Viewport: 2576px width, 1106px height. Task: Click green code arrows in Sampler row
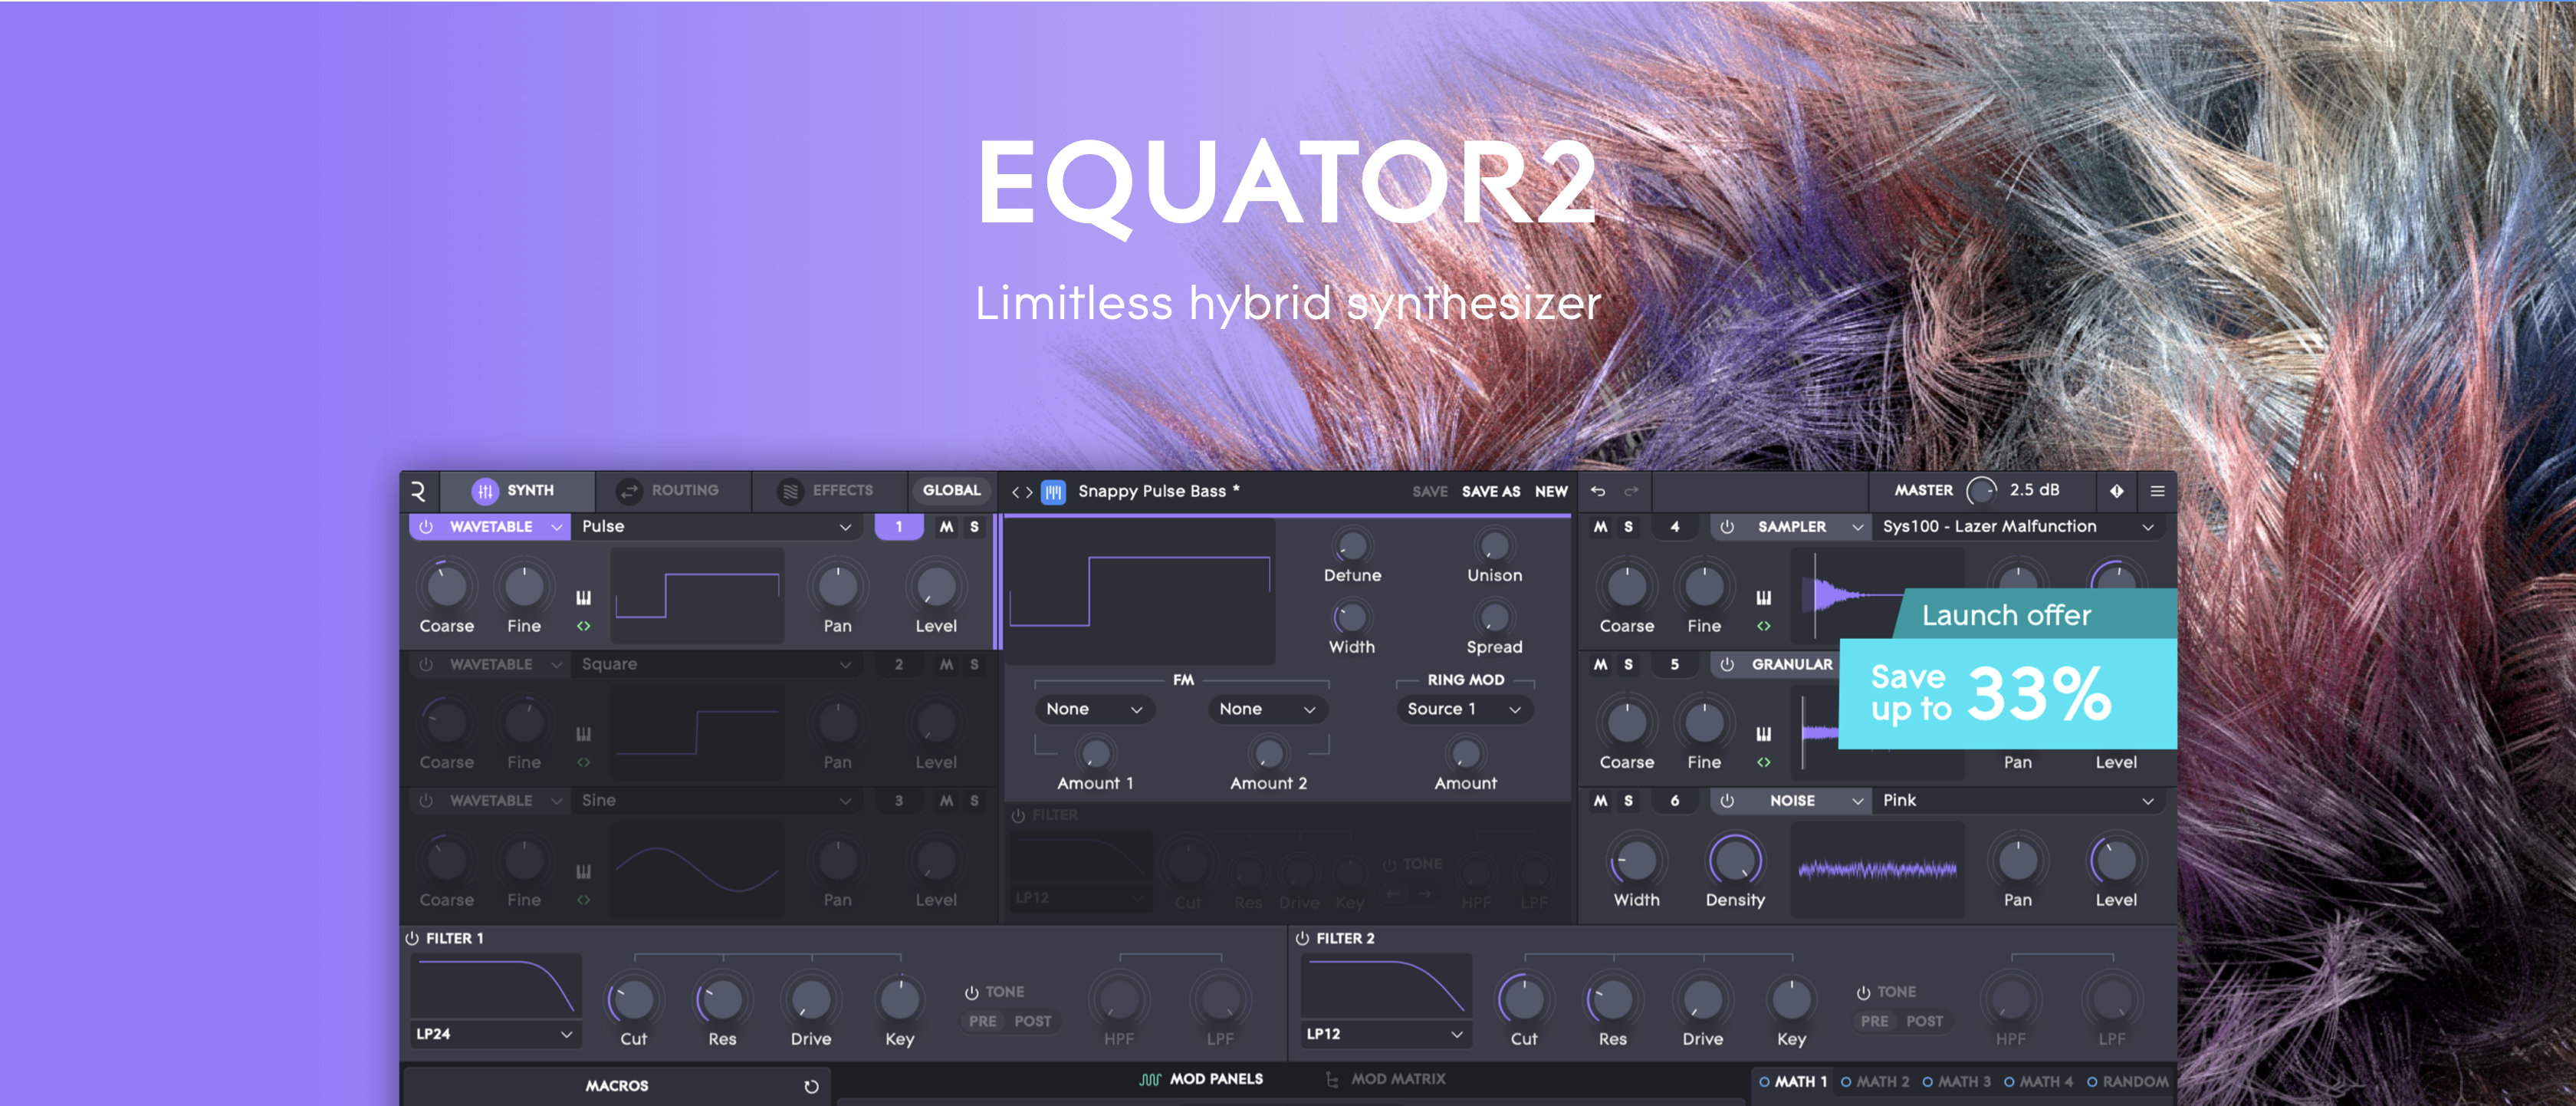pos(1764,626)
